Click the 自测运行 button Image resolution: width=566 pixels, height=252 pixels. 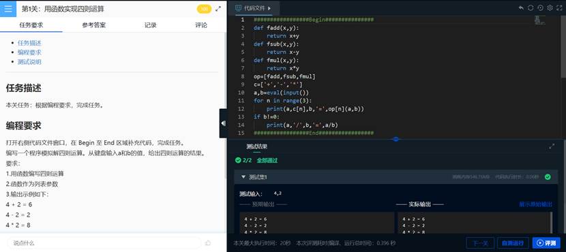point(513,243)
